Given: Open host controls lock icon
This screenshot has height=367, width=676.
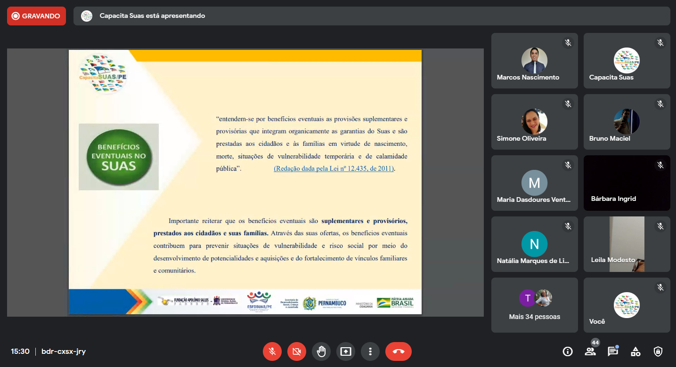Looking at the screenshot, I should tap(658, 351).
